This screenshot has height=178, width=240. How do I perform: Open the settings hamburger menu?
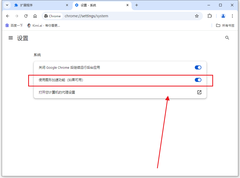pyautogui.click(x=11, y=38)
